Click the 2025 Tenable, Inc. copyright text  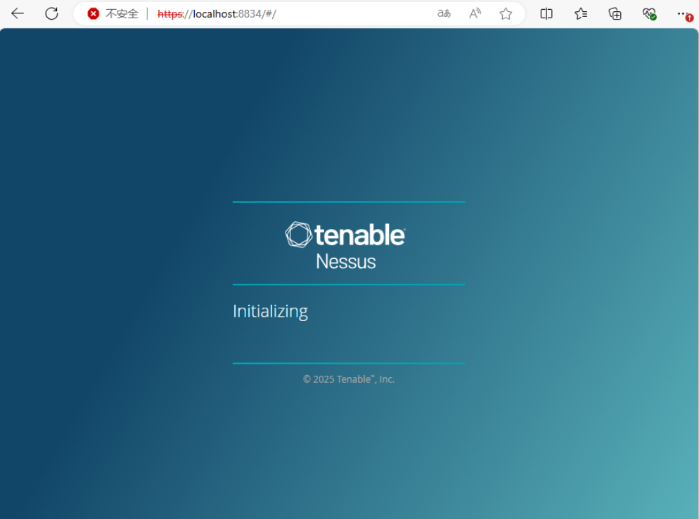349,379
